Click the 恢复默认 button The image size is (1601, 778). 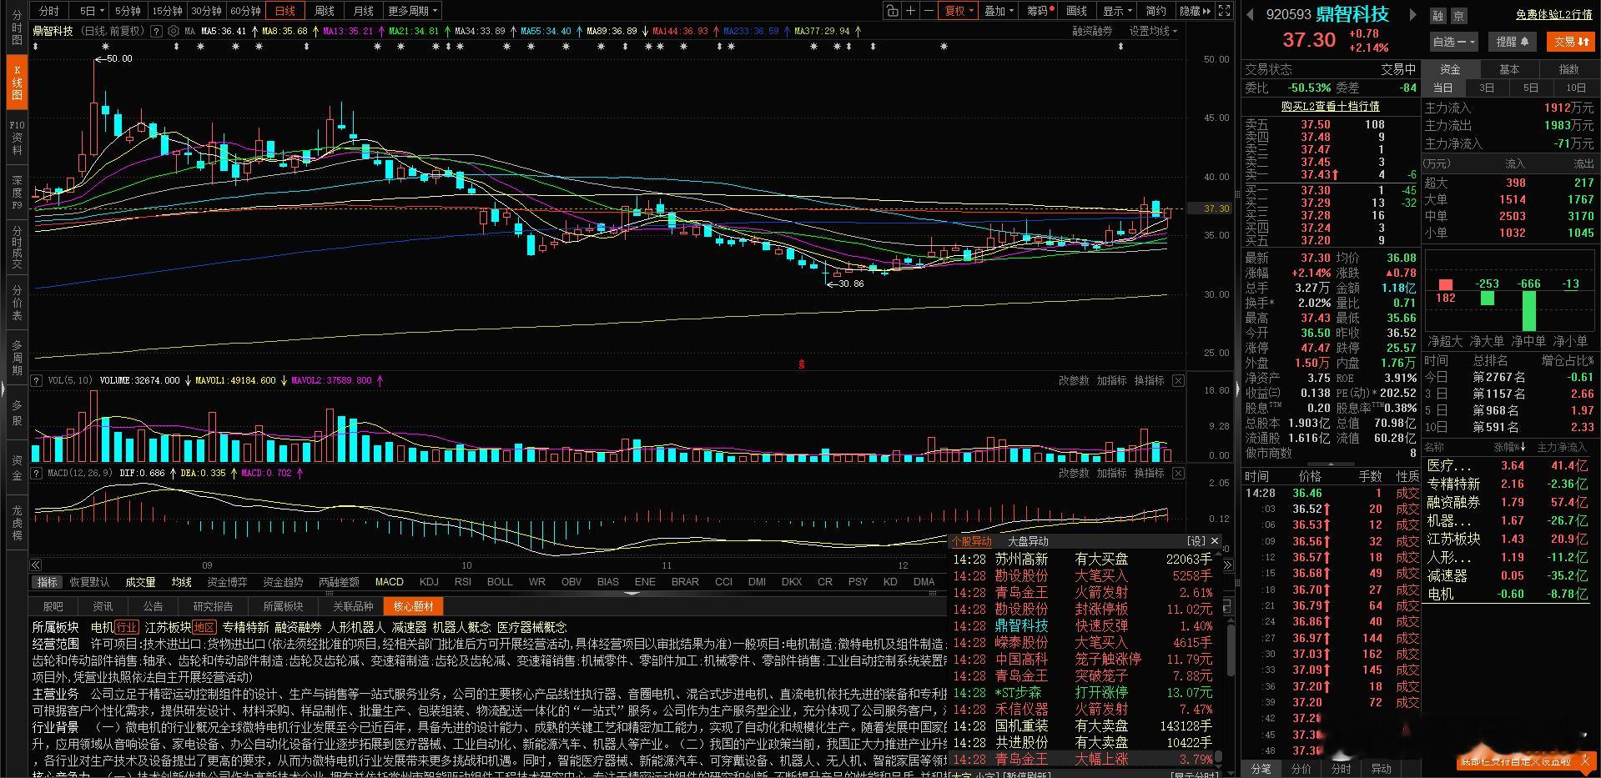point(89,582)
